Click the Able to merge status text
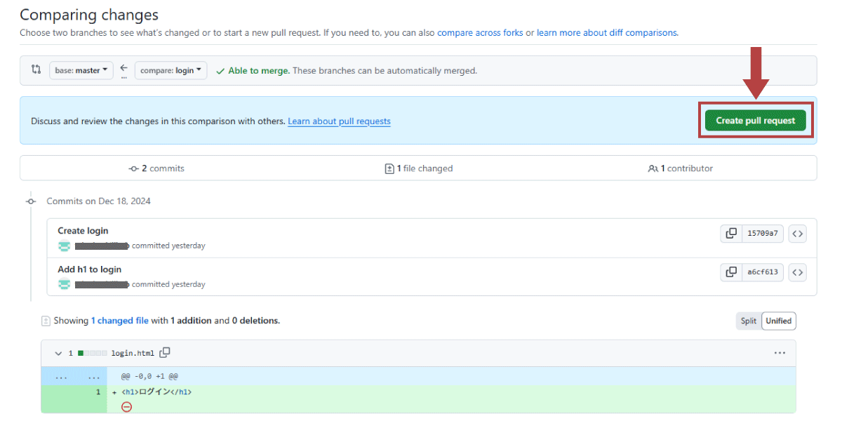Viewport: 842px width, 421px height. (x=259, y=71)
